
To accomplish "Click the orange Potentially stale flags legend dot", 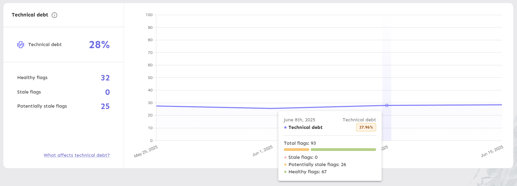I will [285, 165].
